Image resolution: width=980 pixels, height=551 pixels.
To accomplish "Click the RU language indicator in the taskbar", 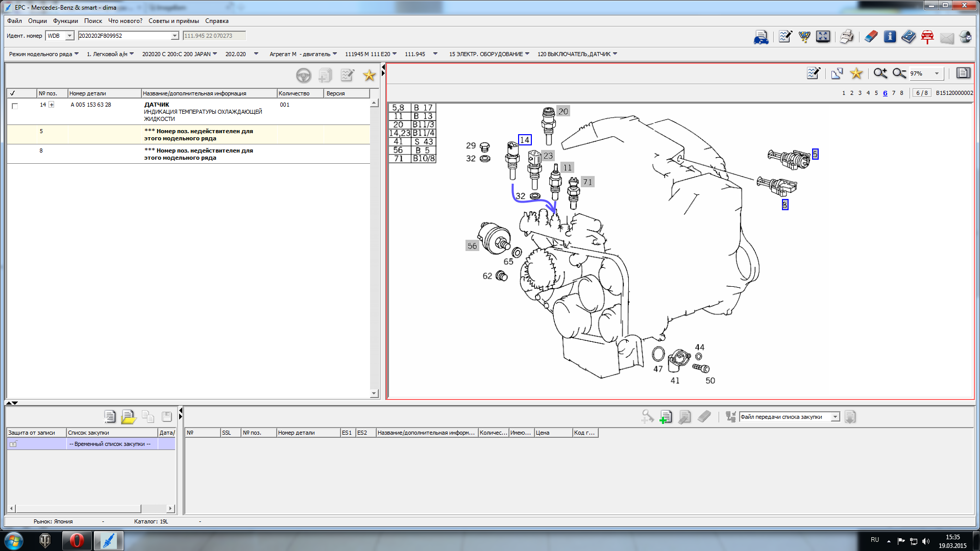I will pos(875,540).
